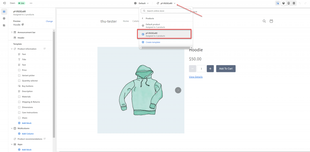310x152 pixels.
Task: Click Create template link
Action: (153, 42)
